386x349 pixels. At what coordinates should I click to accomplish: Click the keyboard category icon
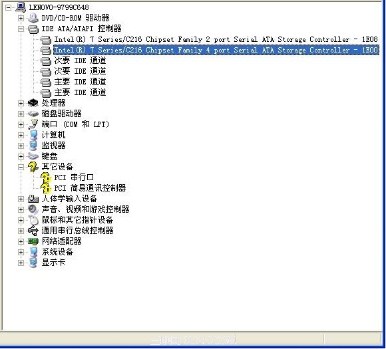point(33,156)
